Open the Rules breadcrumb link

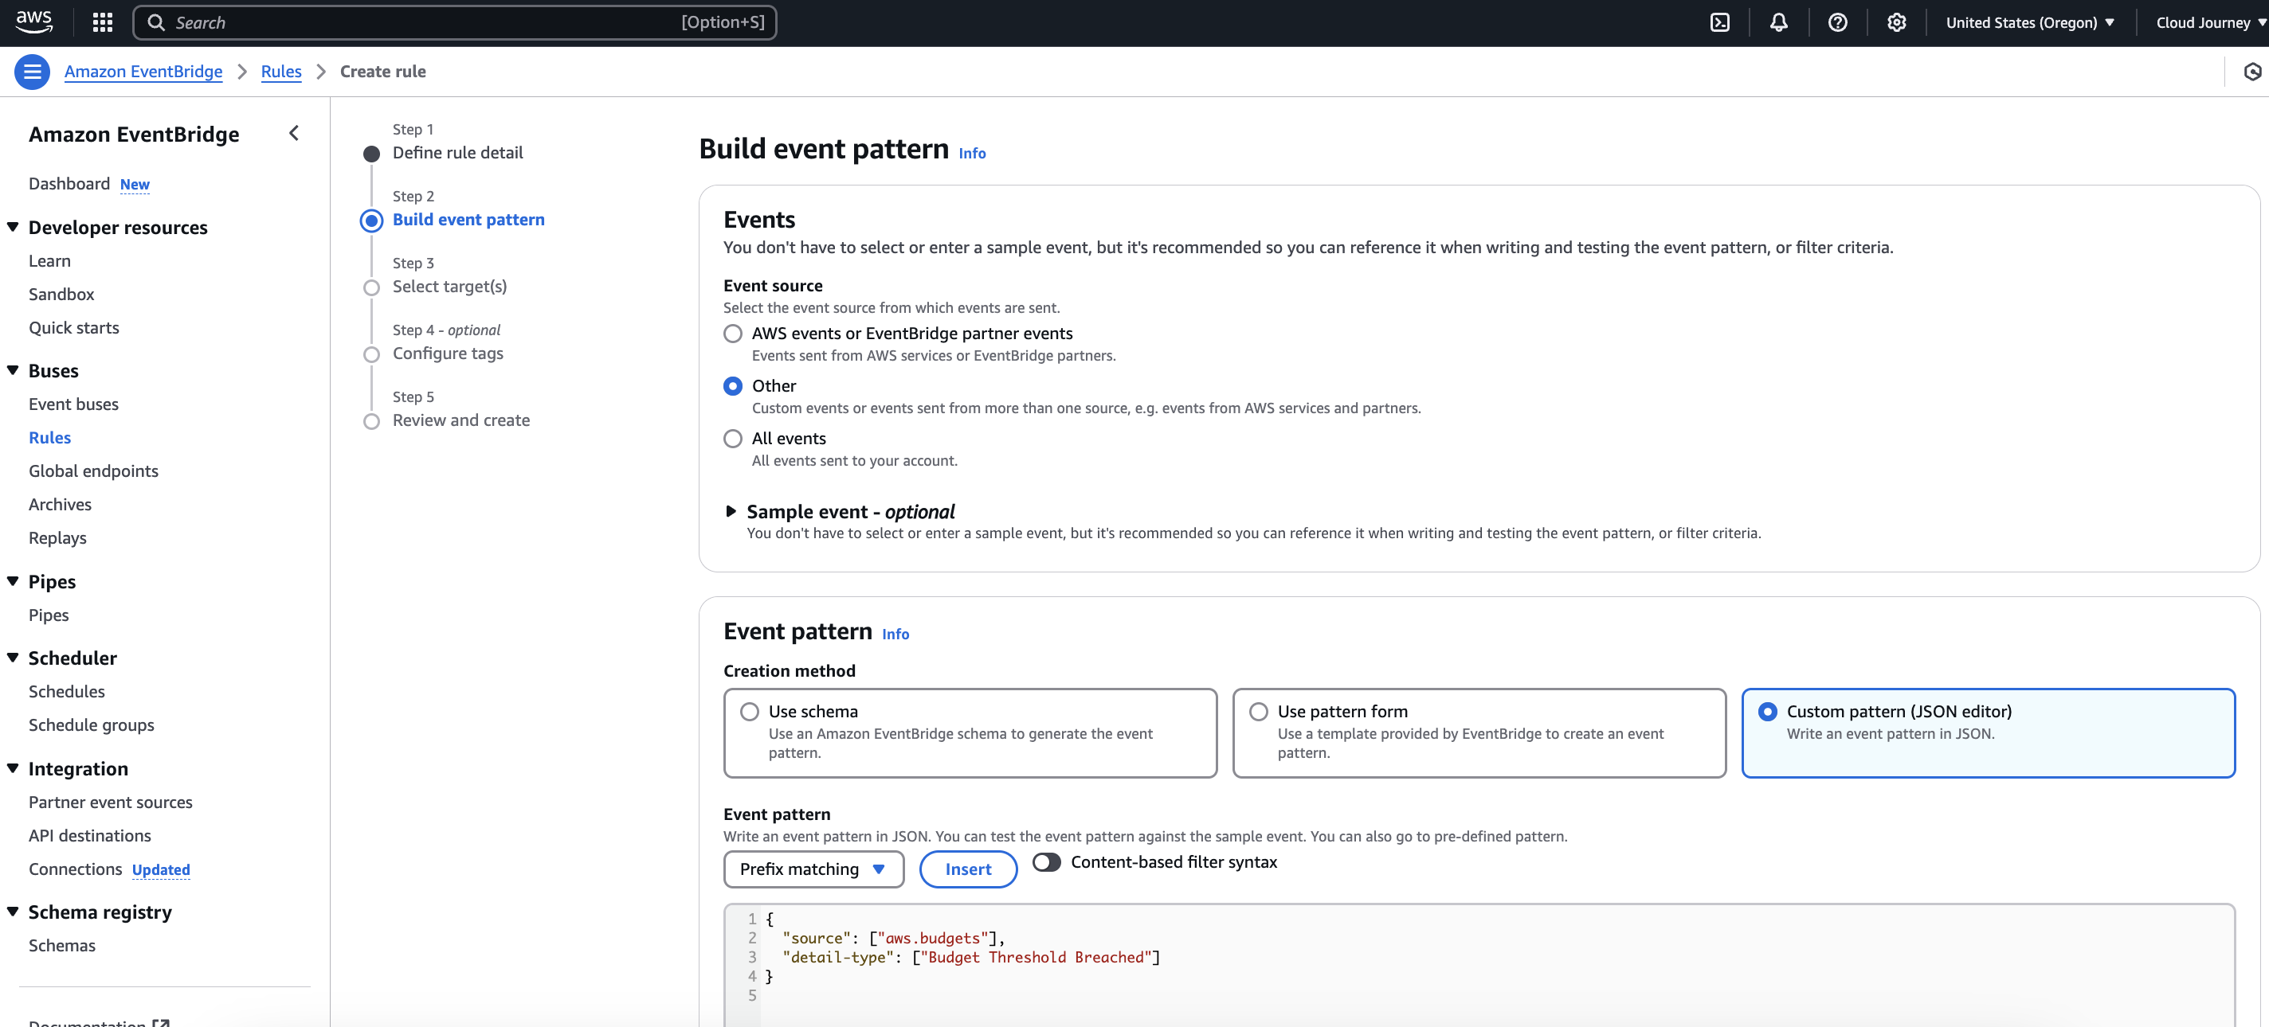tap(281, 72)
